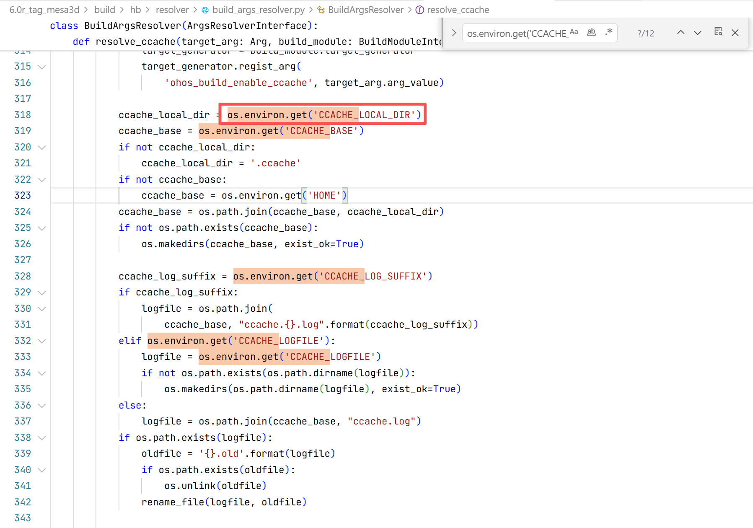Close the find widget
This screenshot has height=528, width=753.
pyautogui.click(x=735, y=32)
